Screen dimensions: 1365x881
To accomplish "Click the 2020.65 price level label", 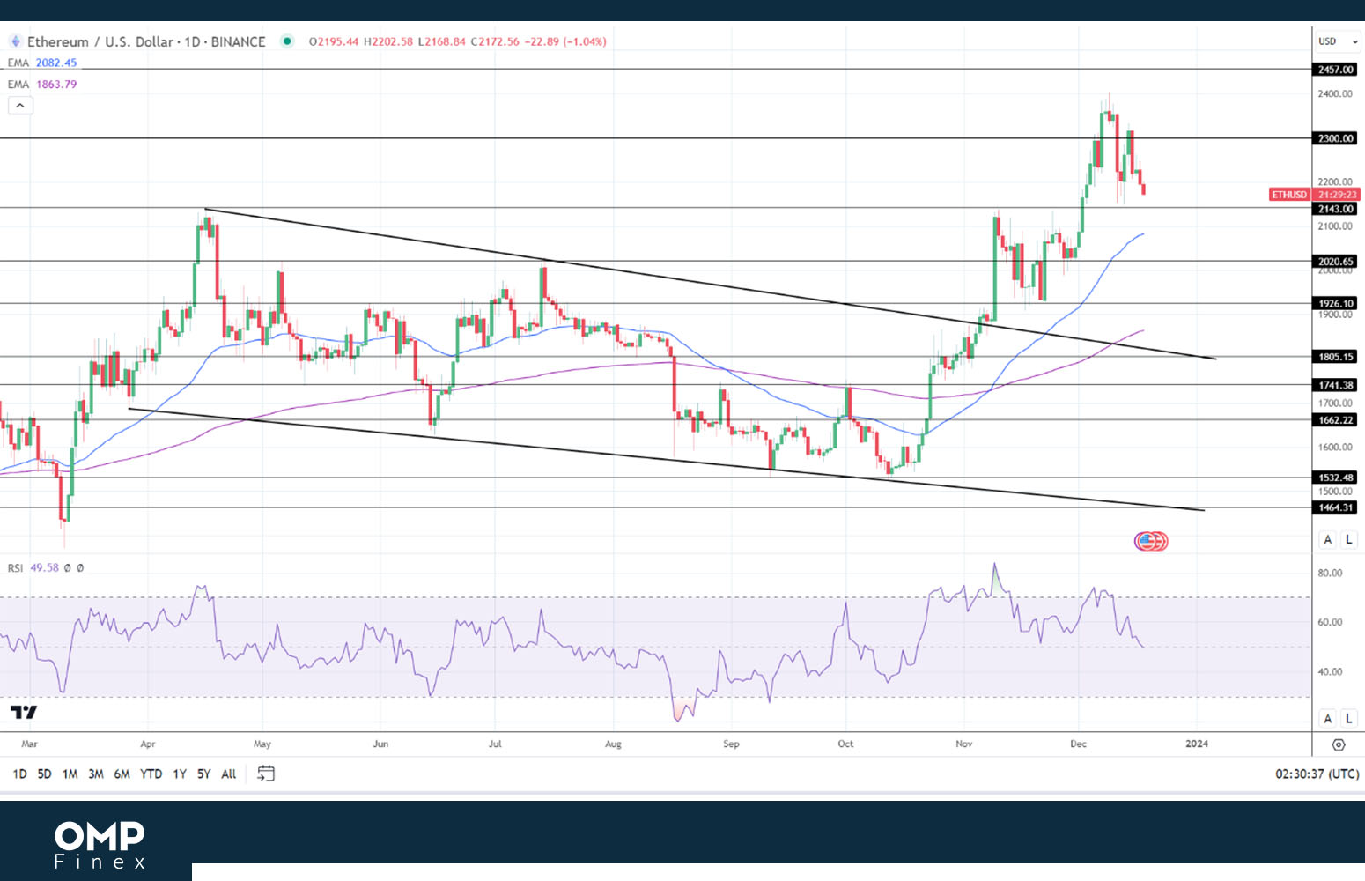I will pos(1336,262).
